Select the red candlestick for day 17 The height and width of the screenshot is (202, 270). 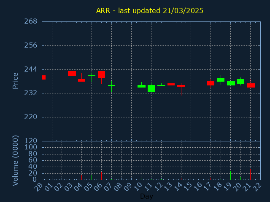[x=211, y=83]
